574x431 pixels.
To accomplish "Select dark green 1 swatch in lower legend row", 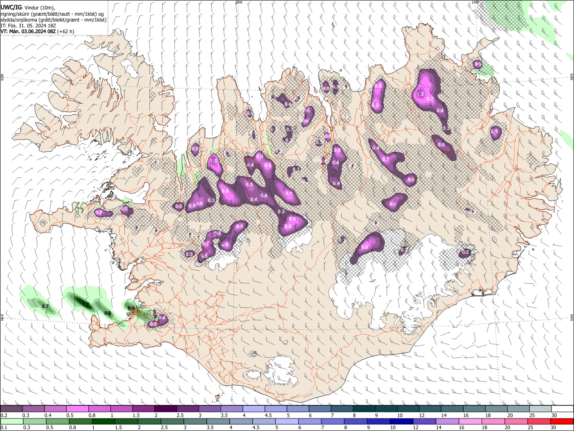I will click(103, 421).
